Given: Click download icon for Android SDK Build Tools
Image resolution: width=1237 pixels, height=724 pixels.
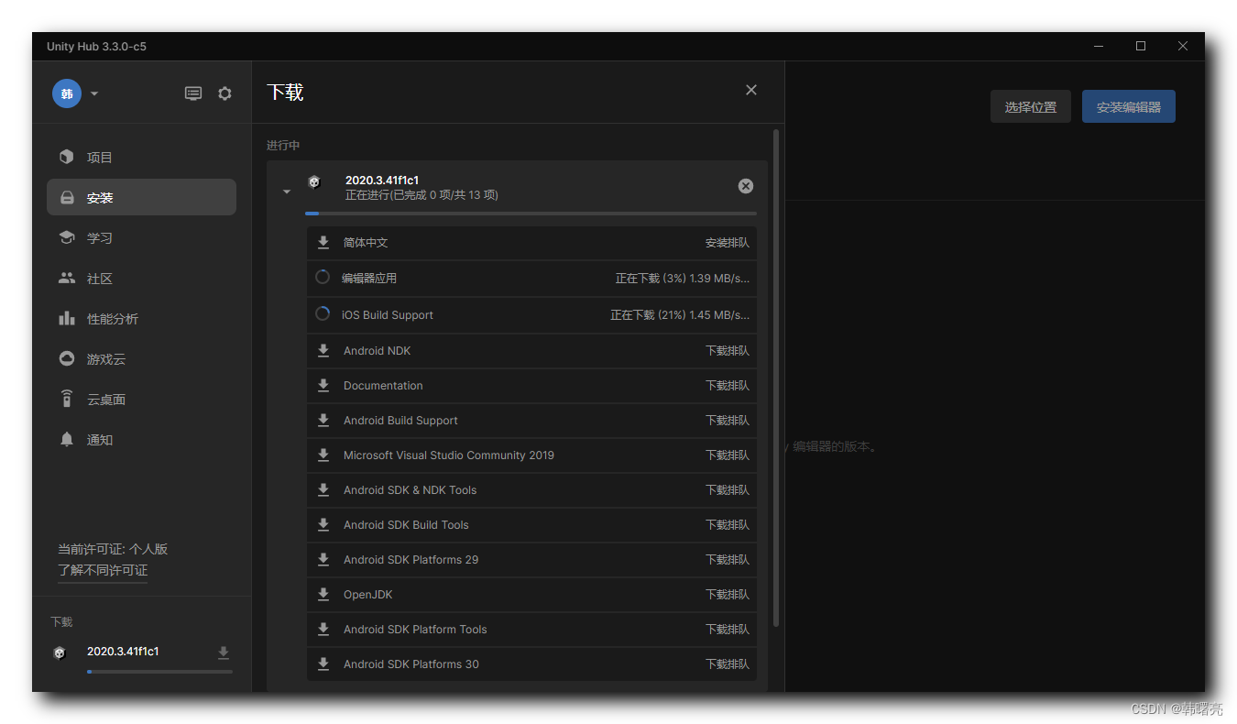Looking at the screenshot, I should click(x=323, y=525).
